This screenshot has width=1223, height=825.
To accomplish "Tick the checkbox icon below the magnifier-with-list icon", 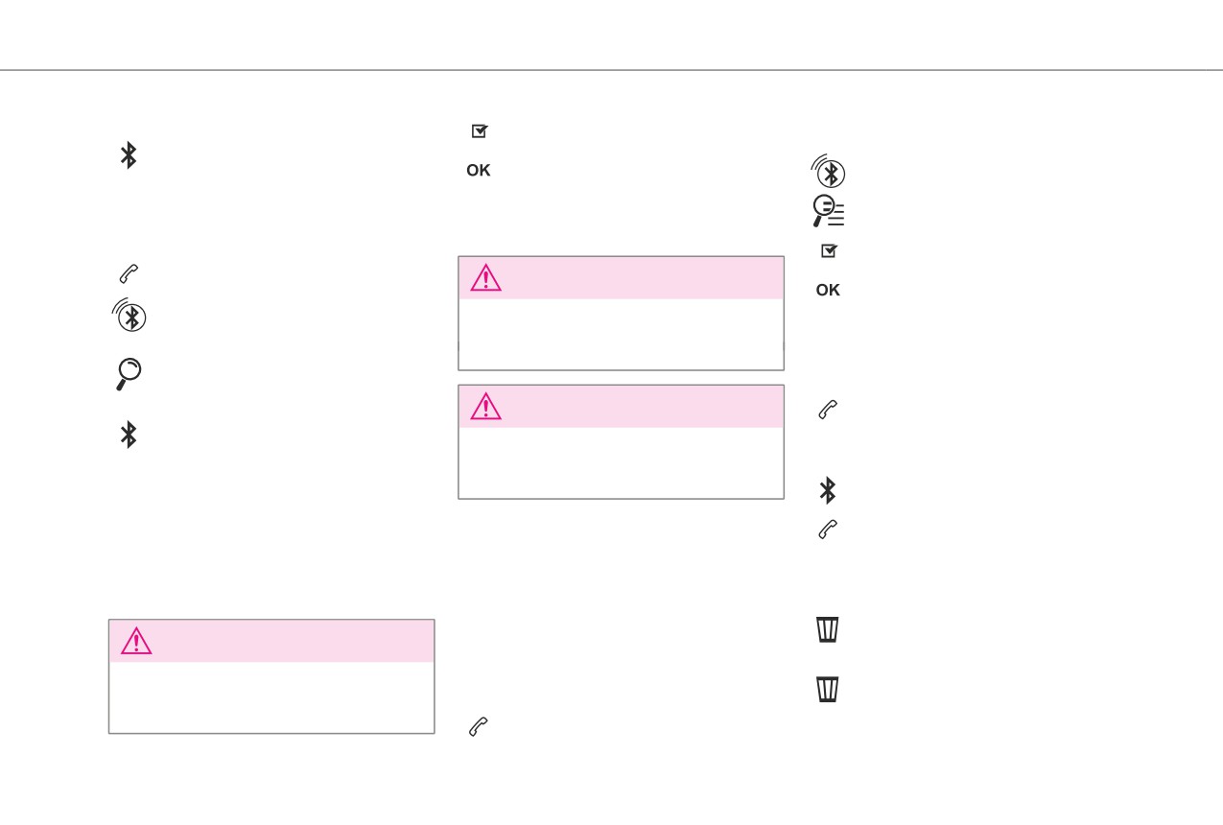I will tap(829, 250).
